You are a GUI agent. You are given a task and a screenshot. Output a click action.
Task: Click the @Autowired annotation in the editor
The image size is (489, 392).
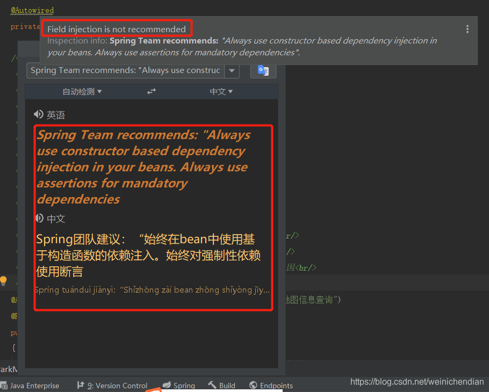coord(32,10)
